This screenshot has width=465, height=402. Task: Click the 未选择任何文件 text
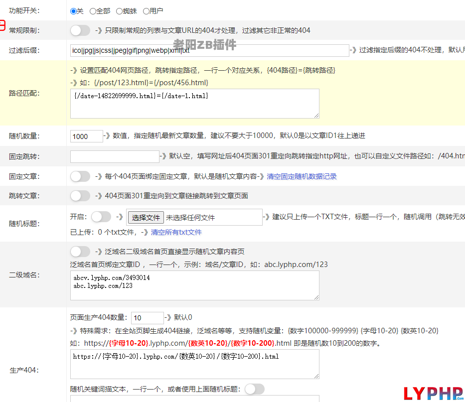tap(190, 218)
